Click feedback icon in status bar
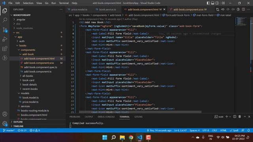The image size is (253, 142). tap(243, 130)
